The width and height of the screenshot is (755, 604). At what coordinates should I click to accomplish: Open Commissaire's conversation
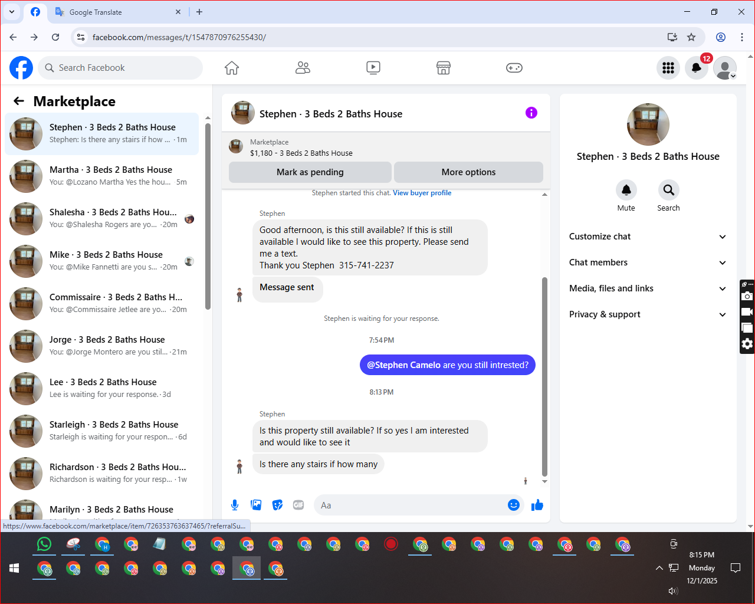coord(102,304)
